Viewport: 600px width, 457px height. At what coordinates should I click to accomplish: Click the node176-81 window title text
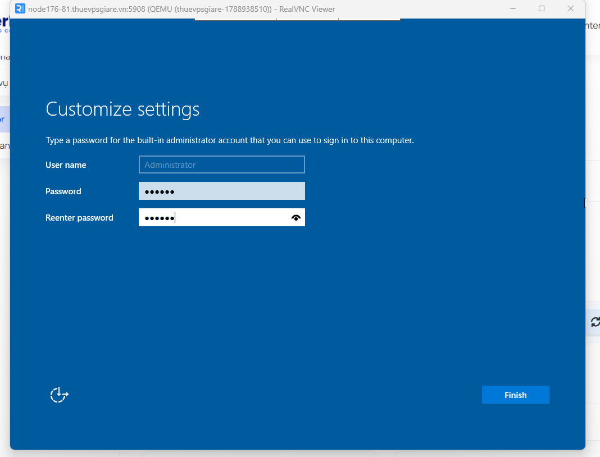pos(181,9)
